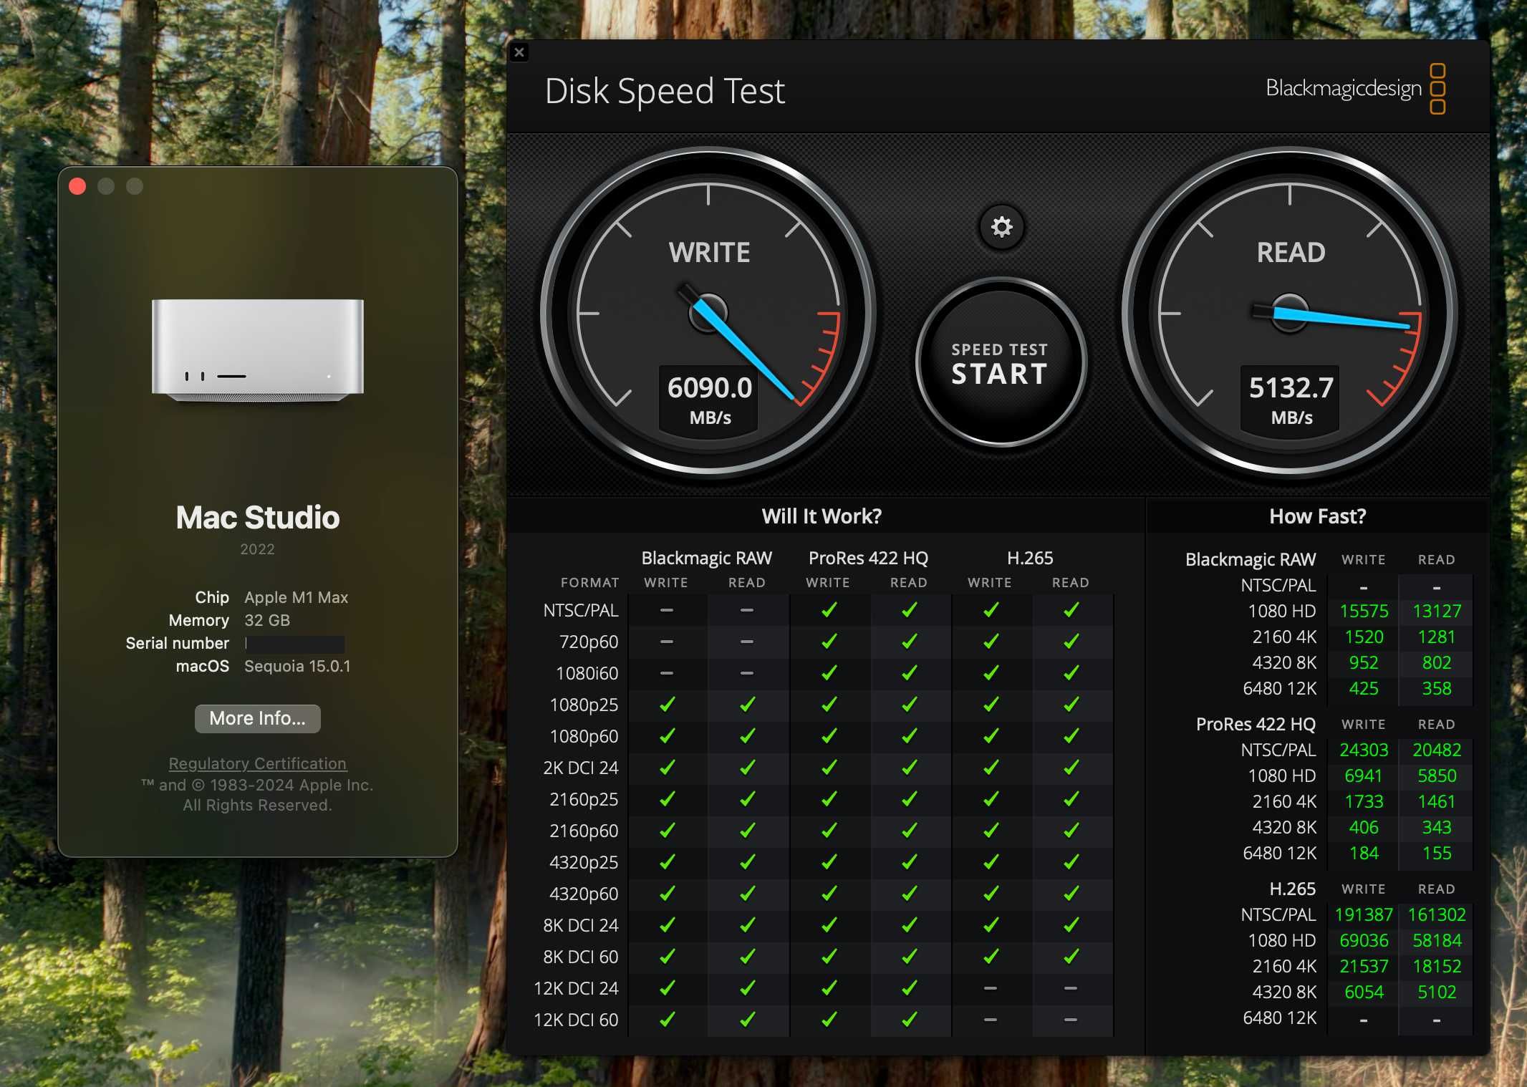Click 4320p25 Blackmagic RAW write checkmark
The image size is (1527, 1087).
667,862
